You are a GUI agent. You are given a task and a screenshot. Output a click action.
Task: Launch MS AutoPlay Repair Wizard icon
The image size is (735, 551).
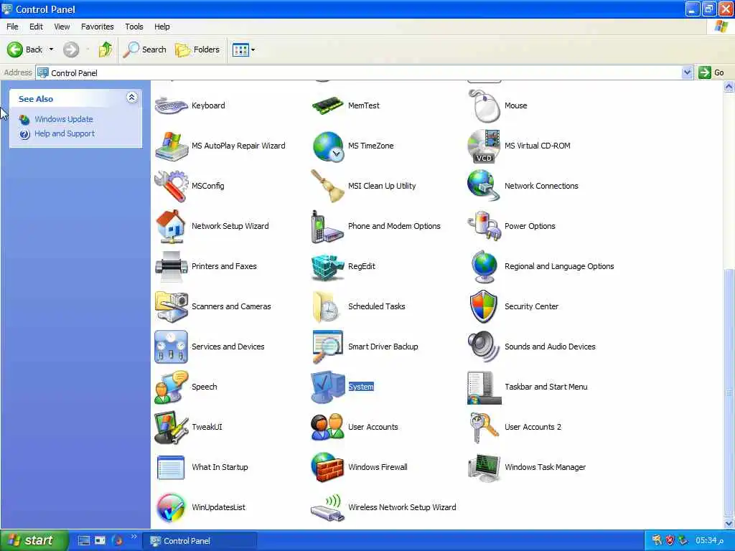(171, 146)
